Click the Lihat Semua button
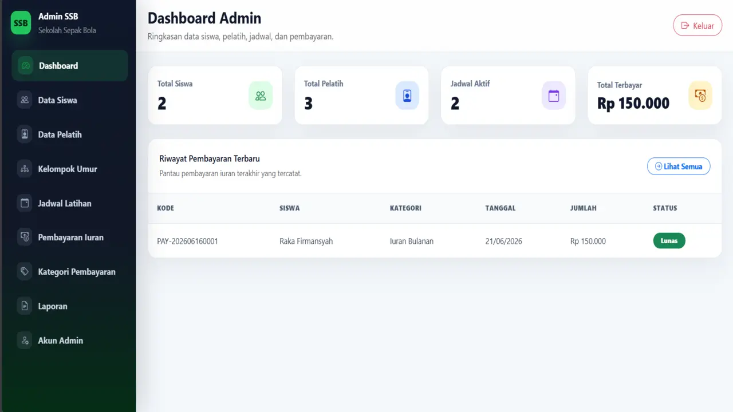 click(679, 167)
